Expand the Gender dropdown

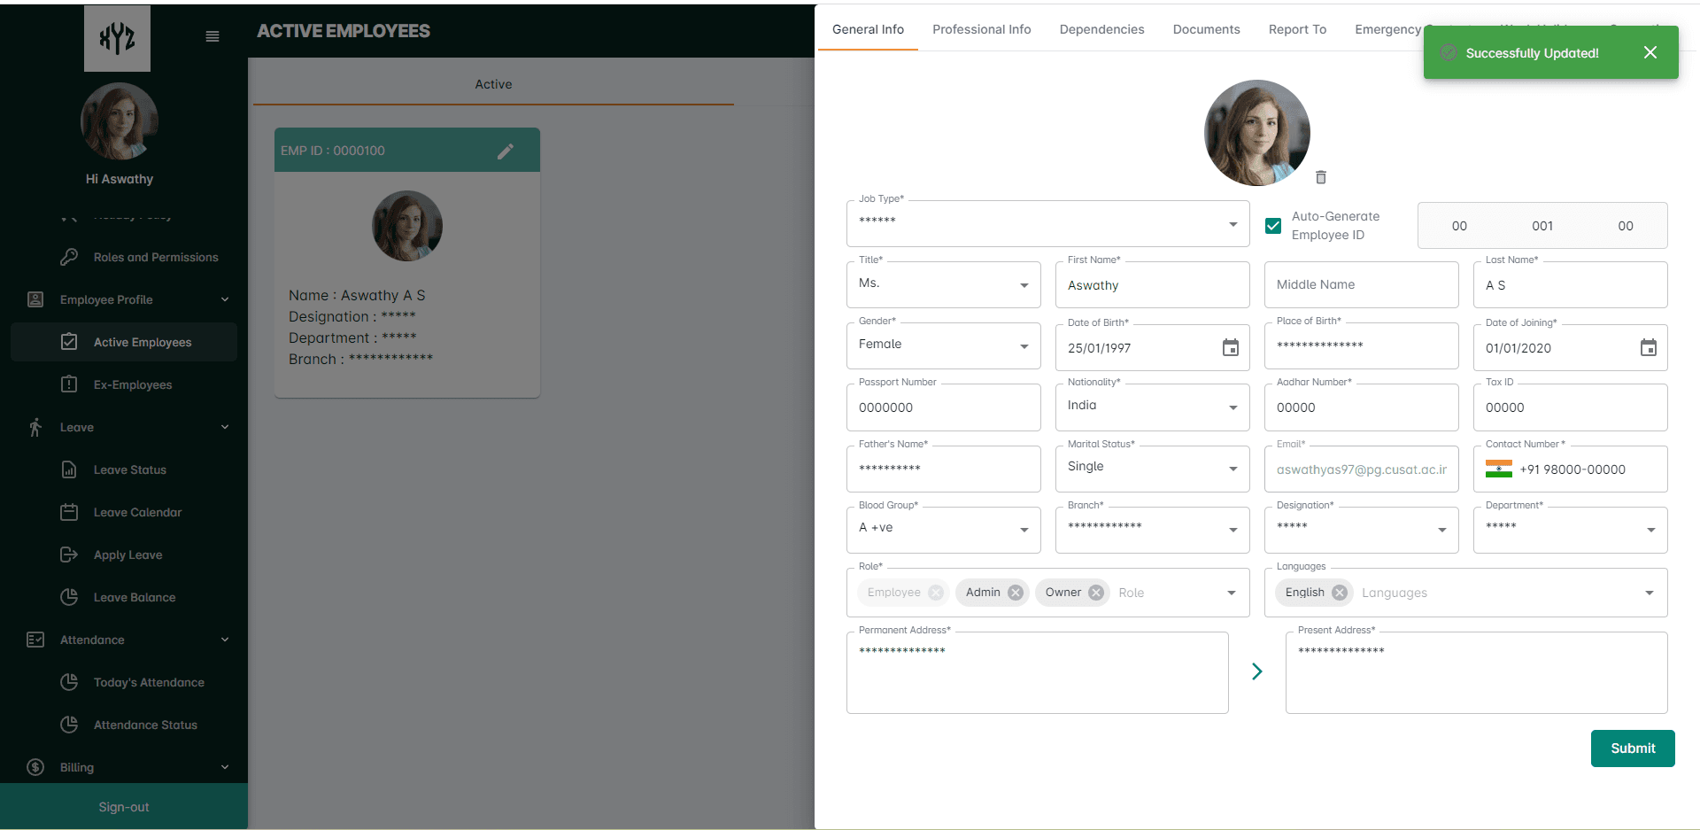click(x=1024, y=346)
